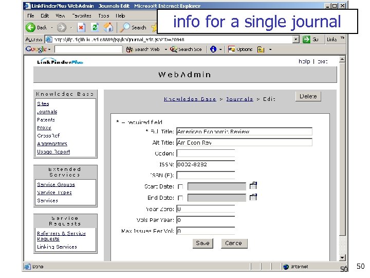The height and width of the screenshot is (278, 370).
Task: Click the Stop loading icon
Action: click(x=81, y=28)
